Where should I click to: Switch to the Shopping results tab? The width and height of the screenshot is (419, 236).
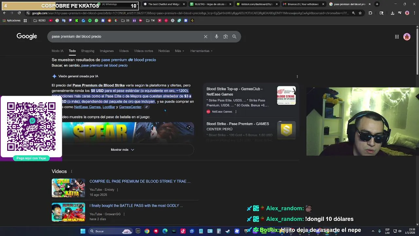coord(88,51)
